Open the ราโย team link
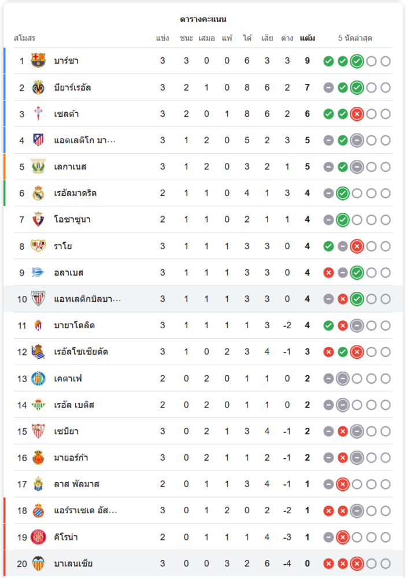Viewport: 407px width, 578px height. 63,246
